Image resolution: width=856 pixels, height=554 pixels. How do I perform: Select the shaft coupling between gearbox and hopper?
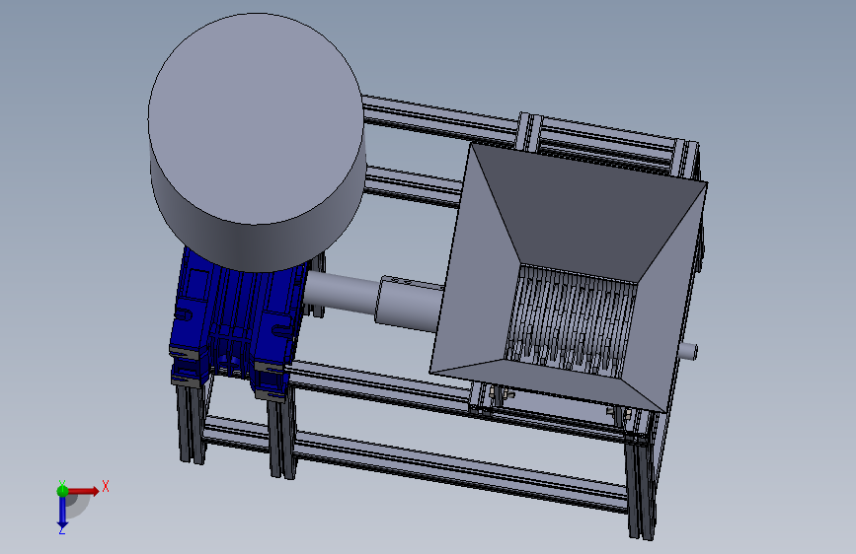tap(410, 303)
